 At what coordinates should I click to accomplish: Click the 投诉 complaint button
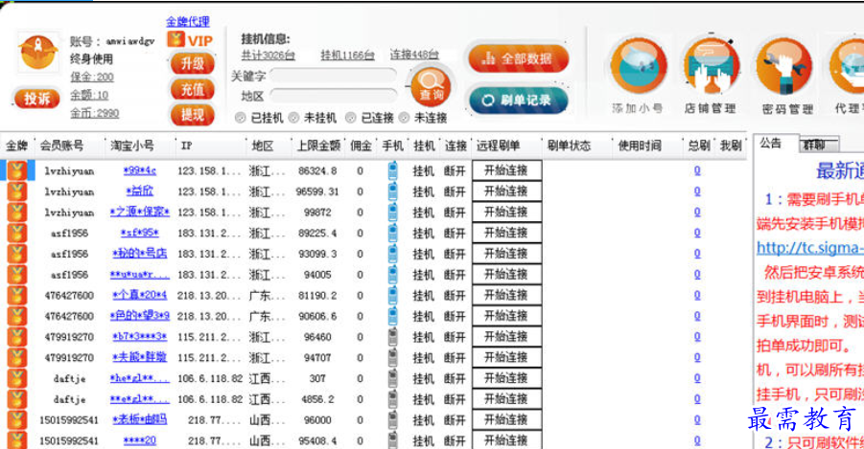pos(36,99)
